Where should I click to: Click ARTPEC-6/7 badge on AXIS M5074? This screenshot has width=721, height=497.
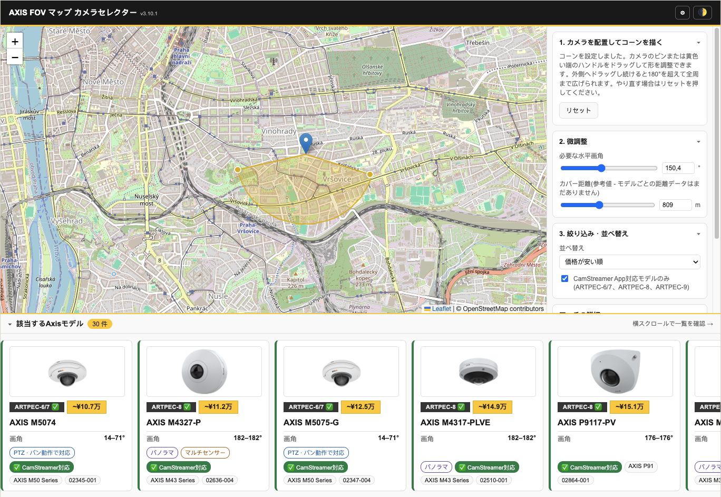click(x=37, y=407)
